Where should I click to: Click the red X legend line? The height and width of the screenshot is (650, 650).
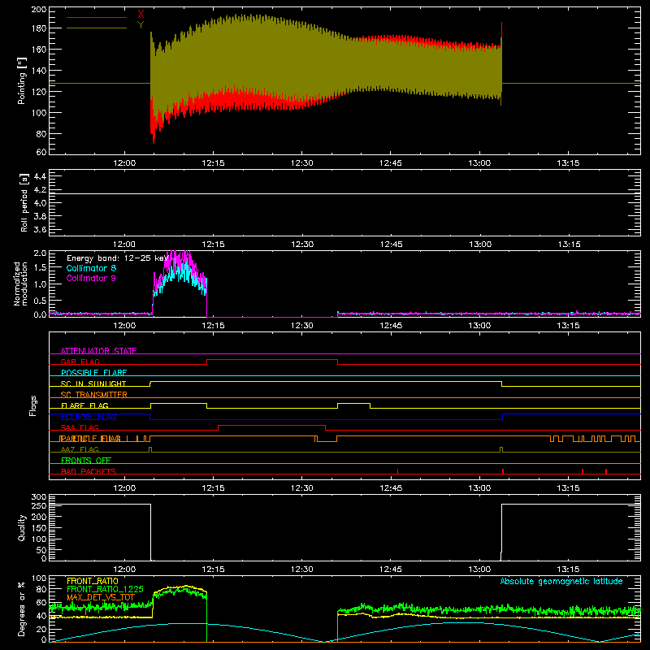[97, 17]
